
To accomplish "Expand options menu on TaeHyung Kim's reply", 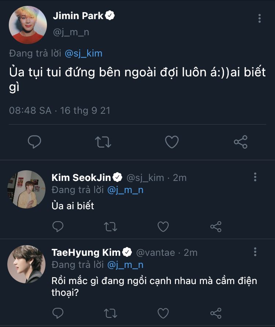I will [x=255, y=252].
